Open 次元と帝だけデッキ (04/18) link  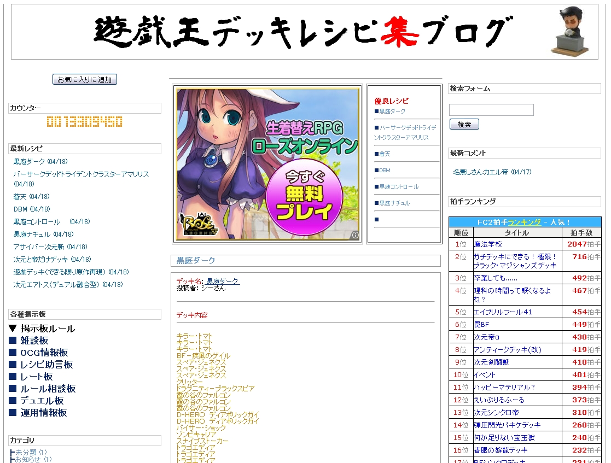(x=52, y=259)
